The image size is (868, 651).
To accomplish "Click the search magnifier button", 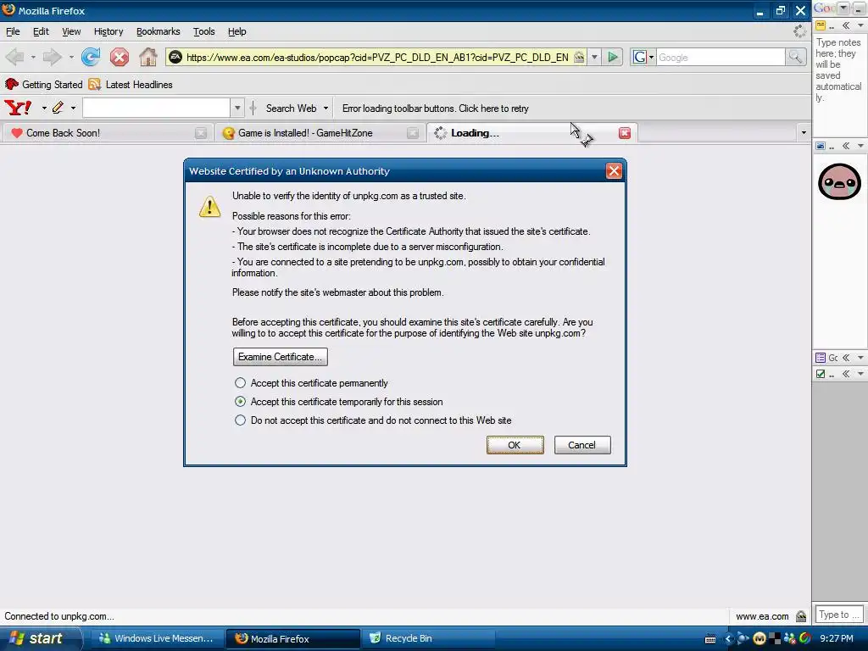I will click(x=795, y=57).
